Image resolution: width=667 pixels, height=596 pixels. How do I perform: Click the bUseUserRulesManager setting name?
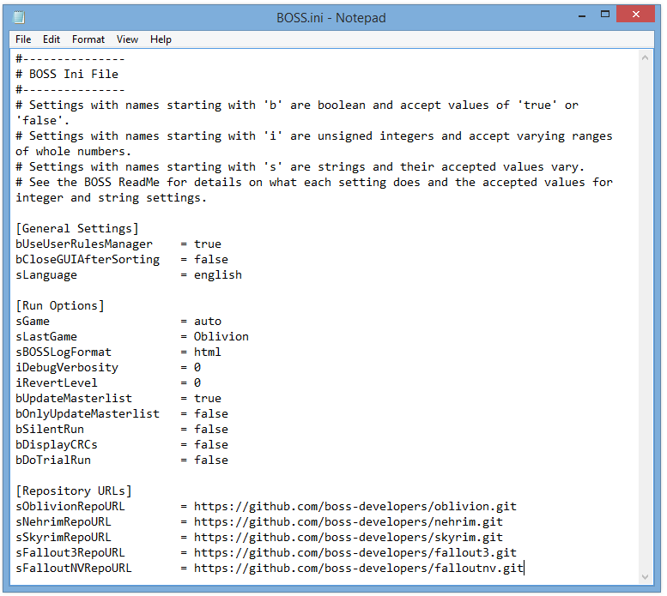pyautogui.click(x=84, y=244)
